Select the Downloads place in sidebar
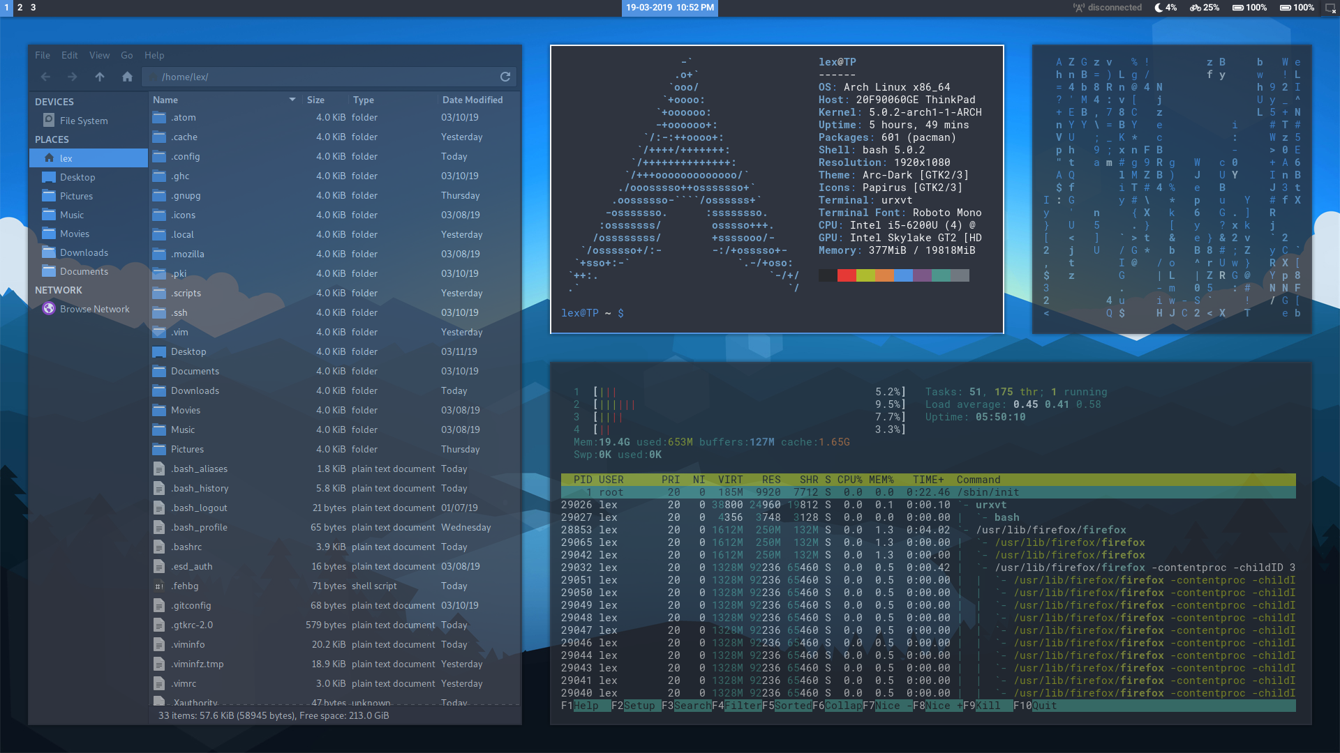Viewport: 1340px width, 753px height. point(84,252)
